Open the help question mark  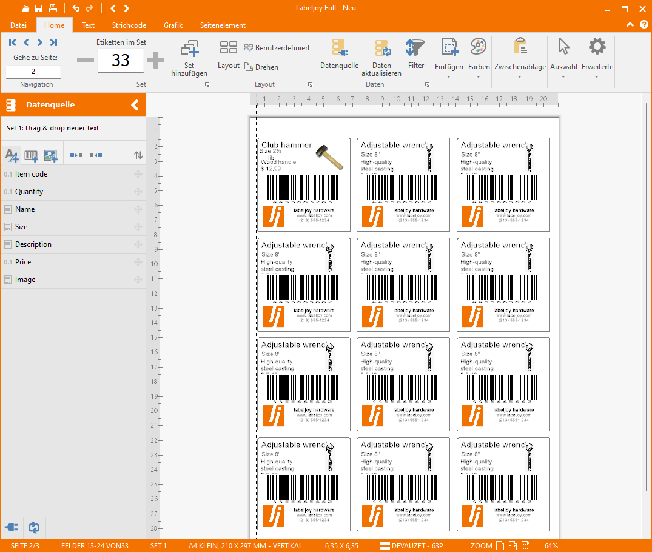pos(644,25)
